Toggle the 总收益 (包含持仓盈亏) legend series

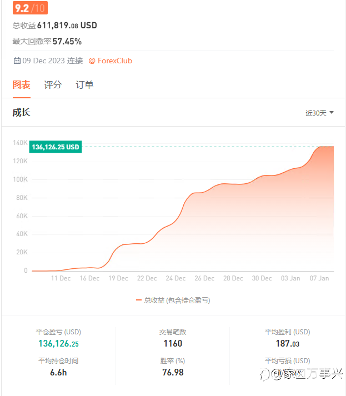point(177,300)
